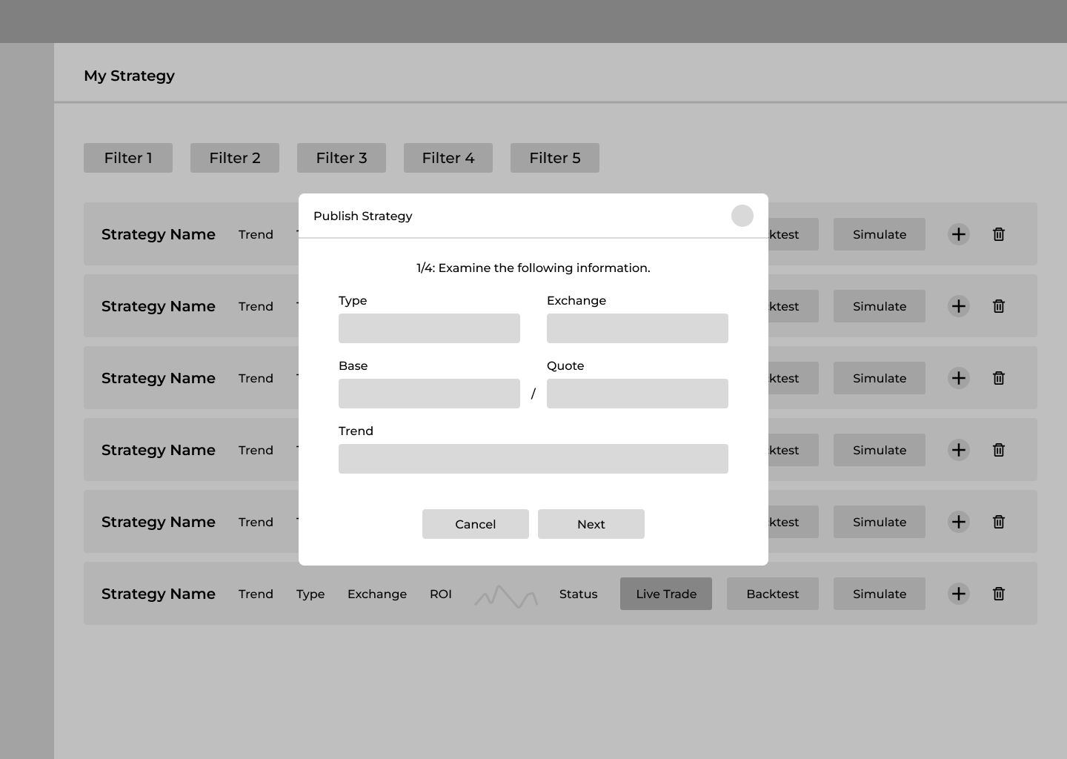Click plus icon in last strategy row
This screenshot has width=1067, height=759.
click(x=958, y=594)
